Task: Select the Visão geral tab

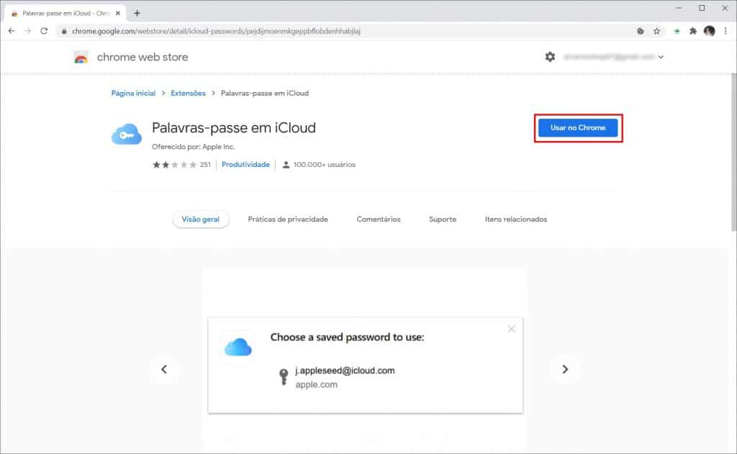Action: [201, 219]
